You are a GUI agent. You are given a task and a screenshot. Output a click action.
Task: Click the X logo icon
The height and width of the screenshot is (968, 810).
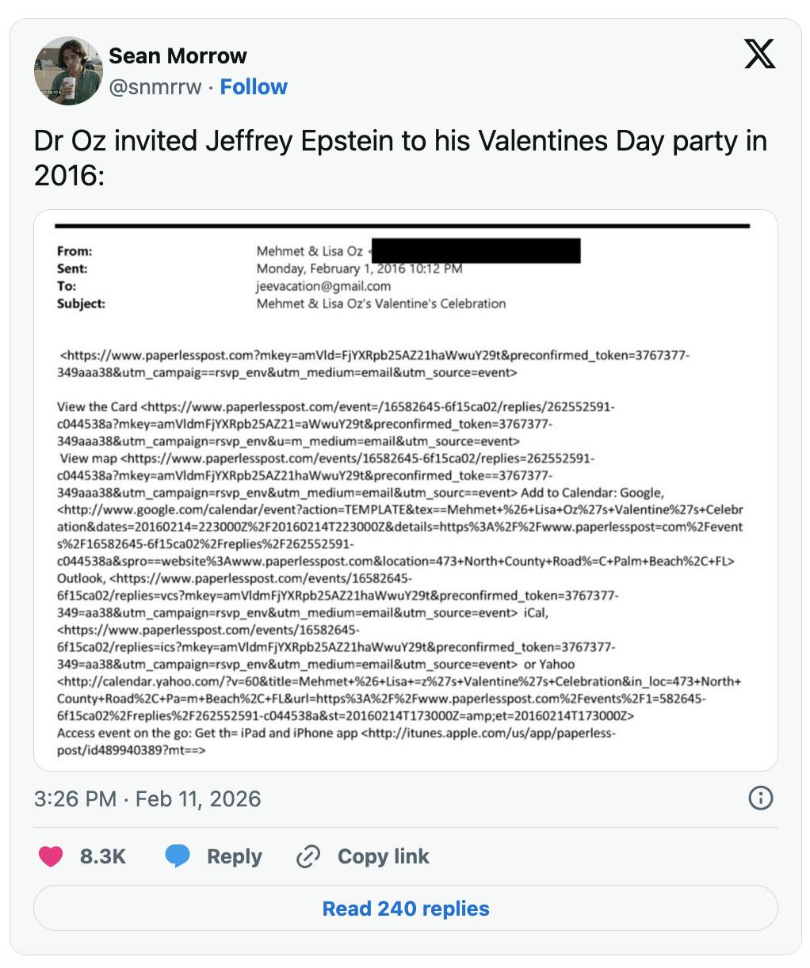[x=758, y=55]
